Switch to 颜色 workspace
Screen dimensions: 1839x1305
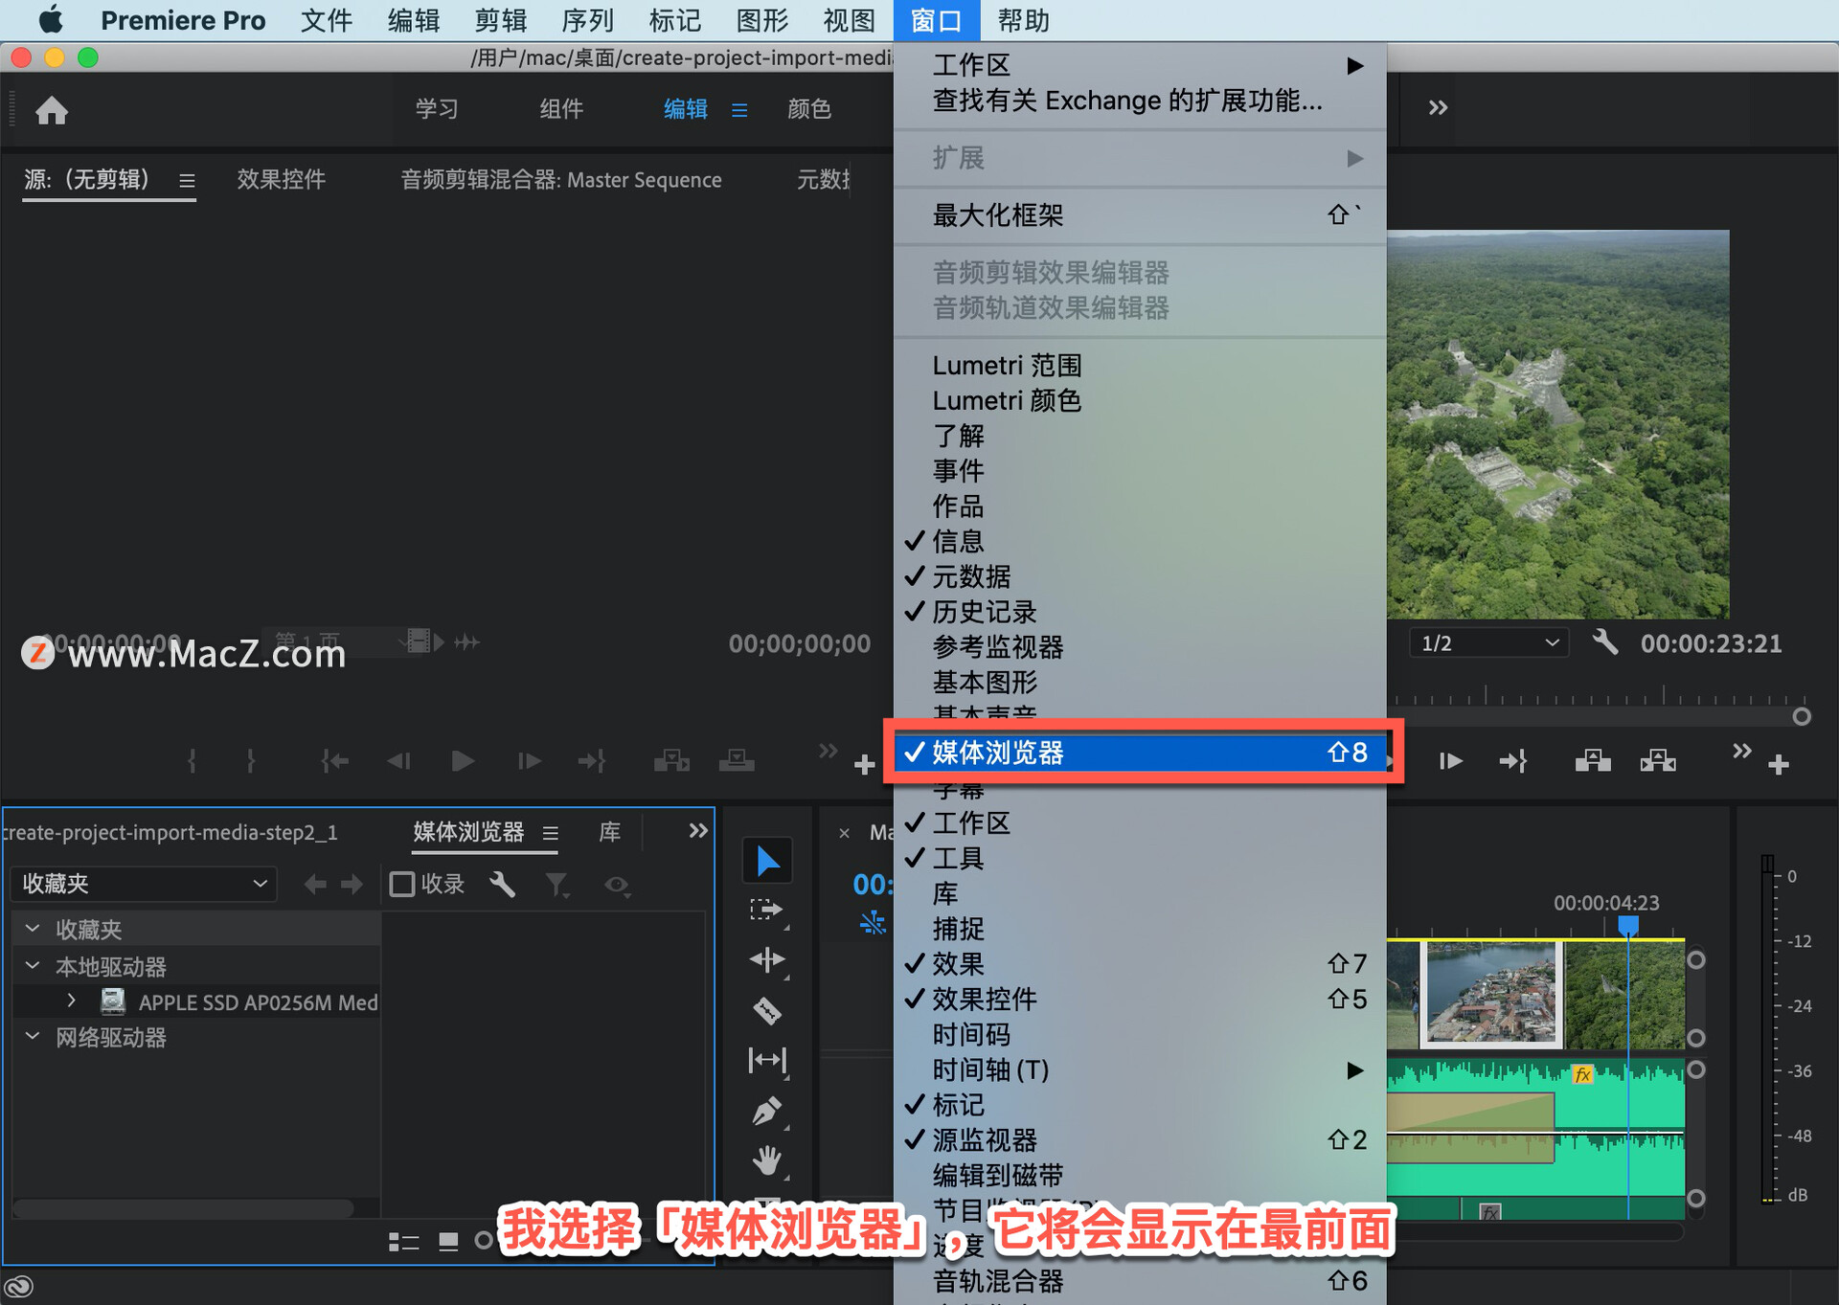point(809,108)
